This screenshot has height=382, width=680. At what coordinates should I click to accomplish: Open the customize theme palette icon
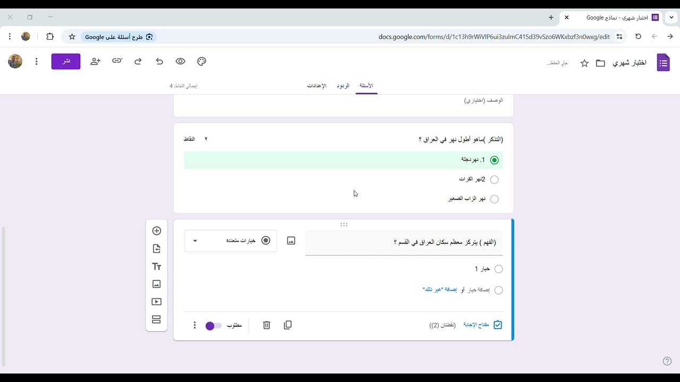(201, 62)
